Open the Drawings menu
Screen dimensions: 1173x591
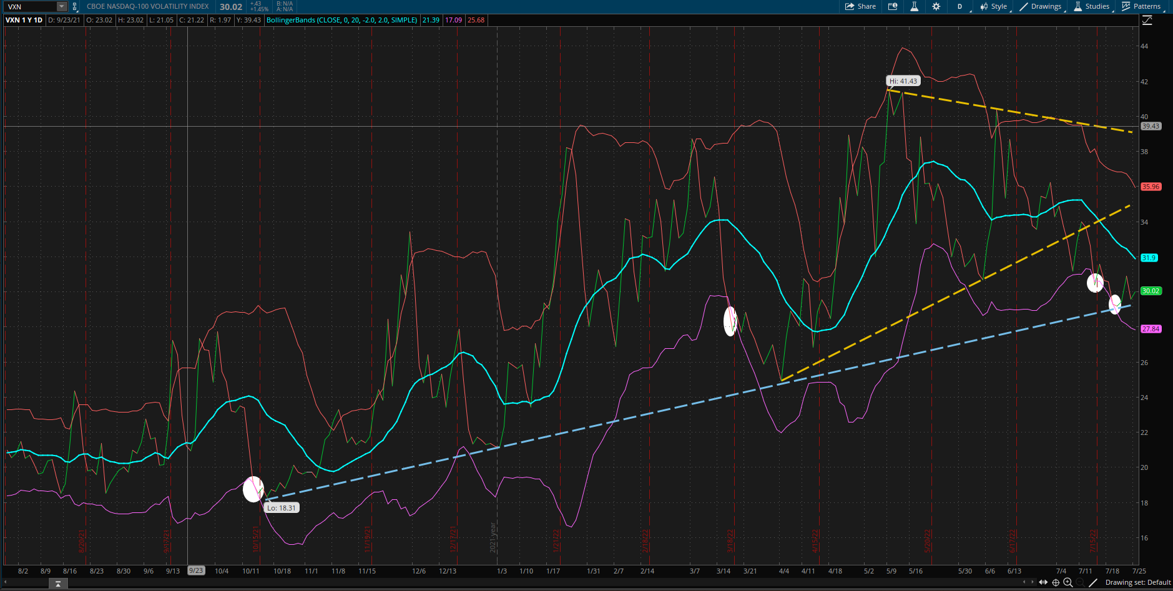1041,6
